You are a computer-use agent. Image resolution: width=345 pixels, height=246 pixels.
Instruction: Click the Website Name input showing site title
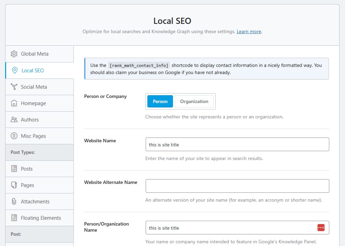click(237, 144)
